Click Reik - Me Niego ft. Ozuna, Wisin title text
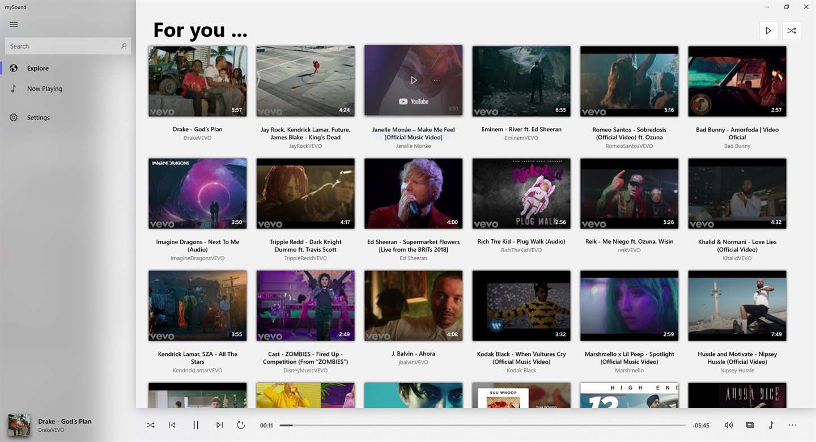 click(629, 241)
